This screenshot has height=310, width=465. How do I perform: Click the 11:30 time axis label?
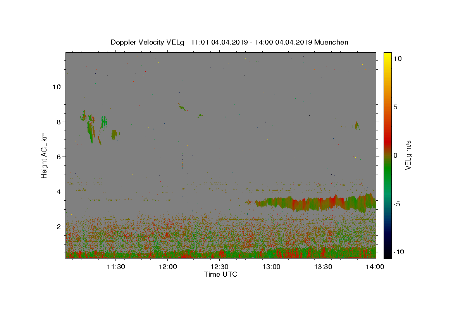(x=116, y=267)
